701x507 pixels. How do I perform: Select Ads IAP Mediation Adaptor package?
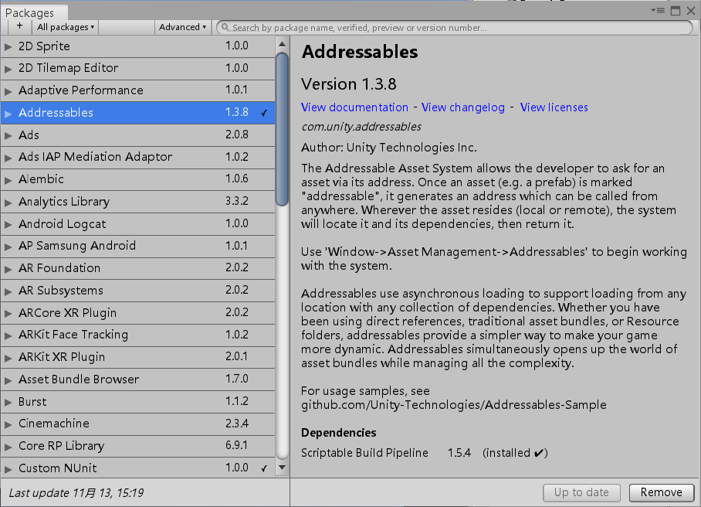[137, 157]
